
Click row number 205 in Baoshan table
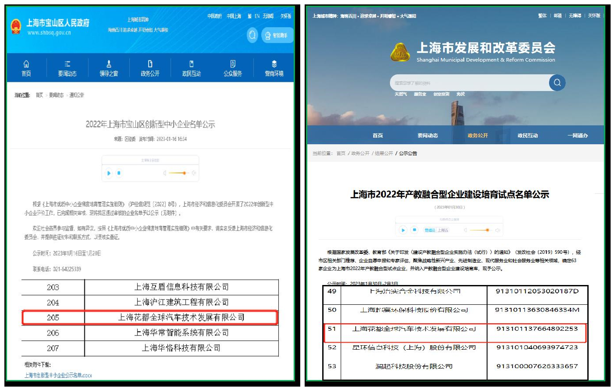53,318
